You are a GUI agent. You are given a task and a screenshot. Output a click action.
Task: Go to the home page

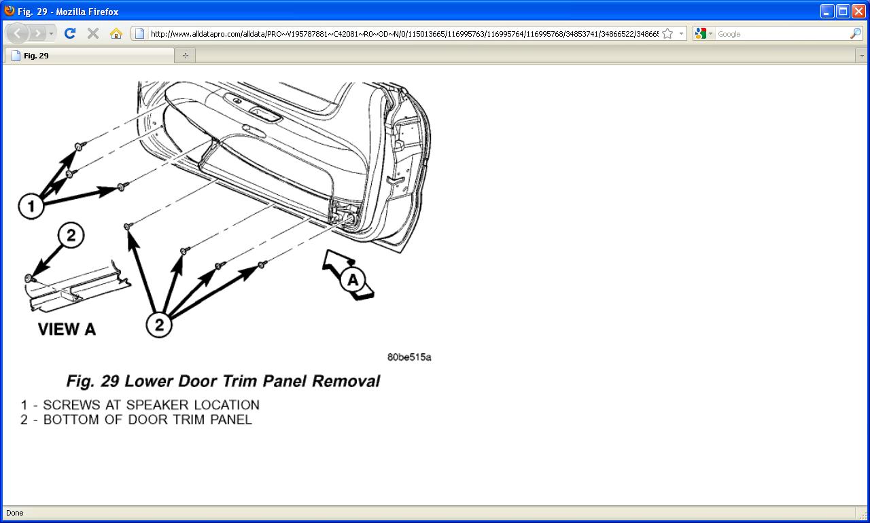[116, 33]
